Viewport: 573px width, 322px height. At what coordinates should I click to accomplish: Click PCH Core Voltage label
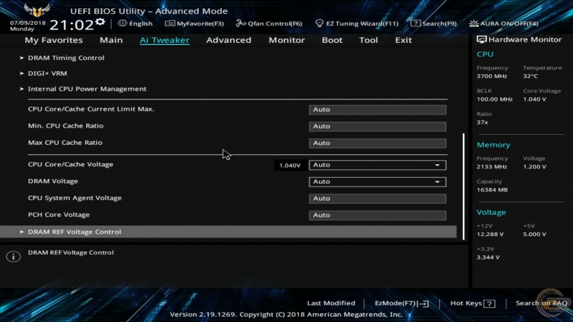[x=59, y=215]
